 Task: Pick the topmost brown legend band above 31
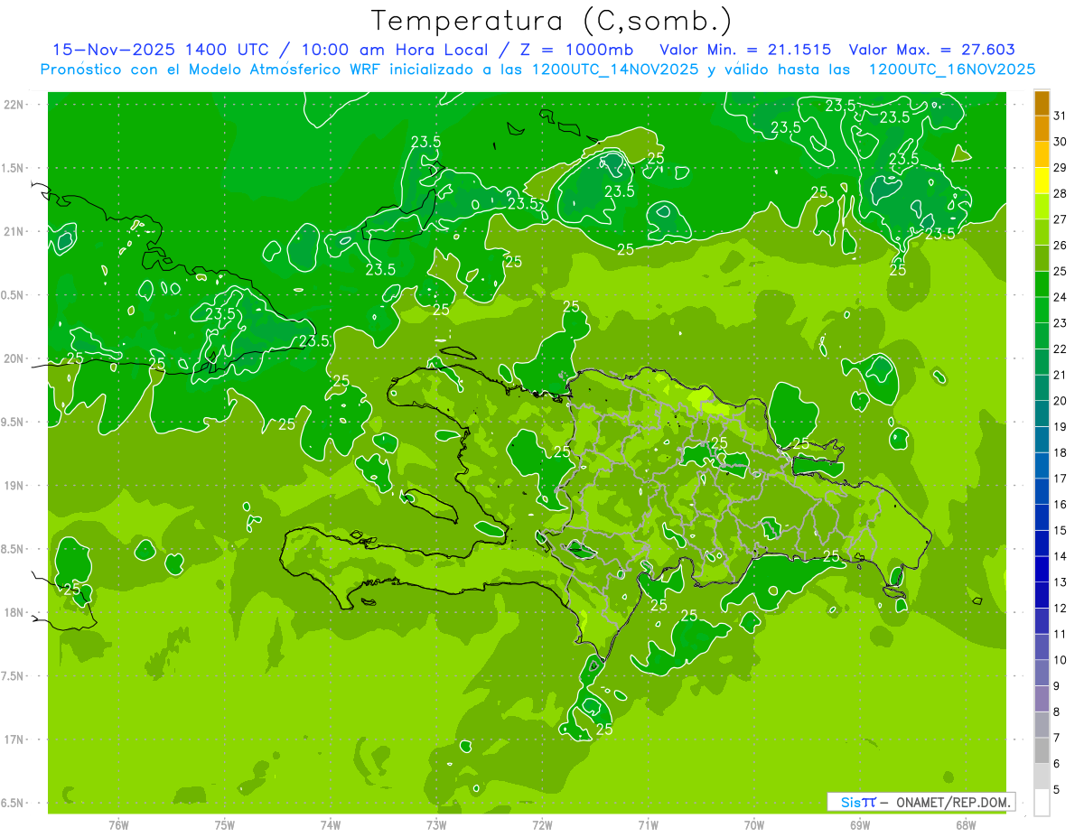(1042, 103)
